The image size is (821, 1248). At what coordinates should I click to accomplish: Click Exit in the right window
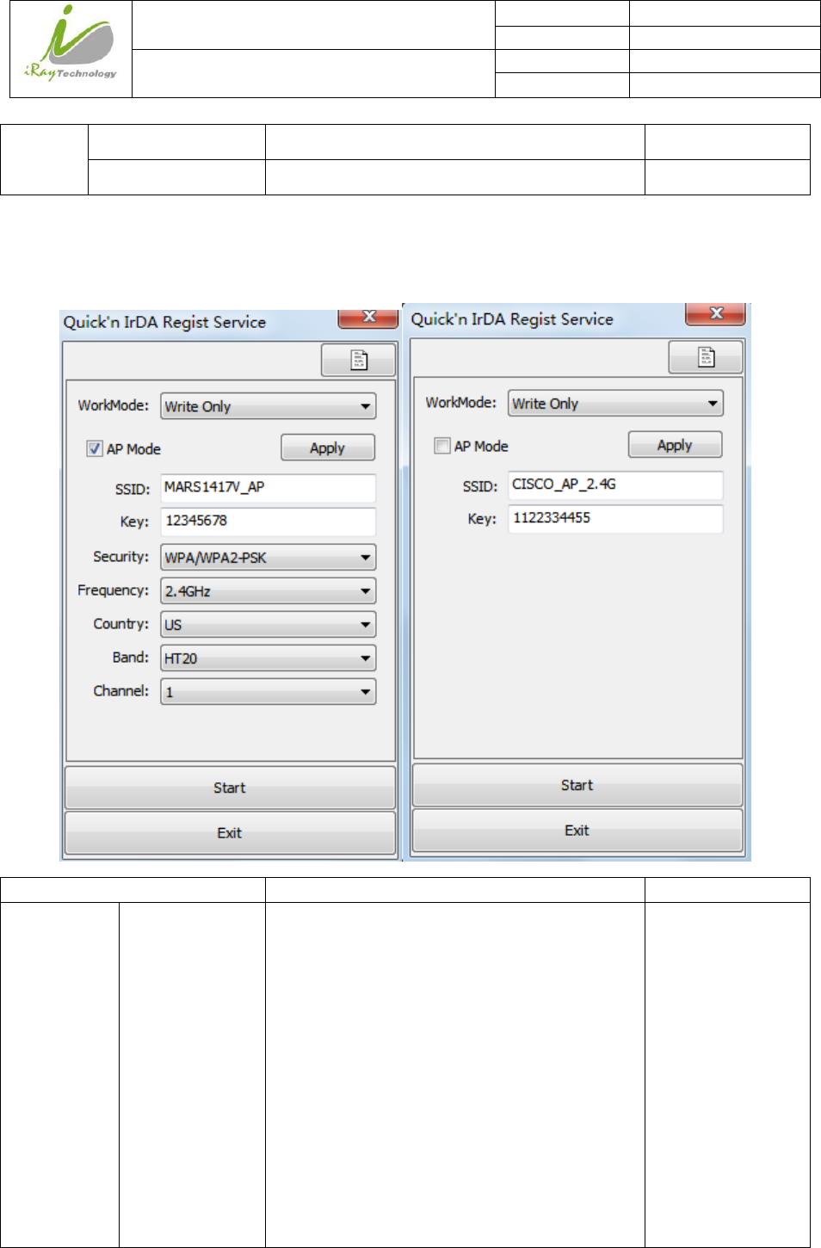point(577,830)
